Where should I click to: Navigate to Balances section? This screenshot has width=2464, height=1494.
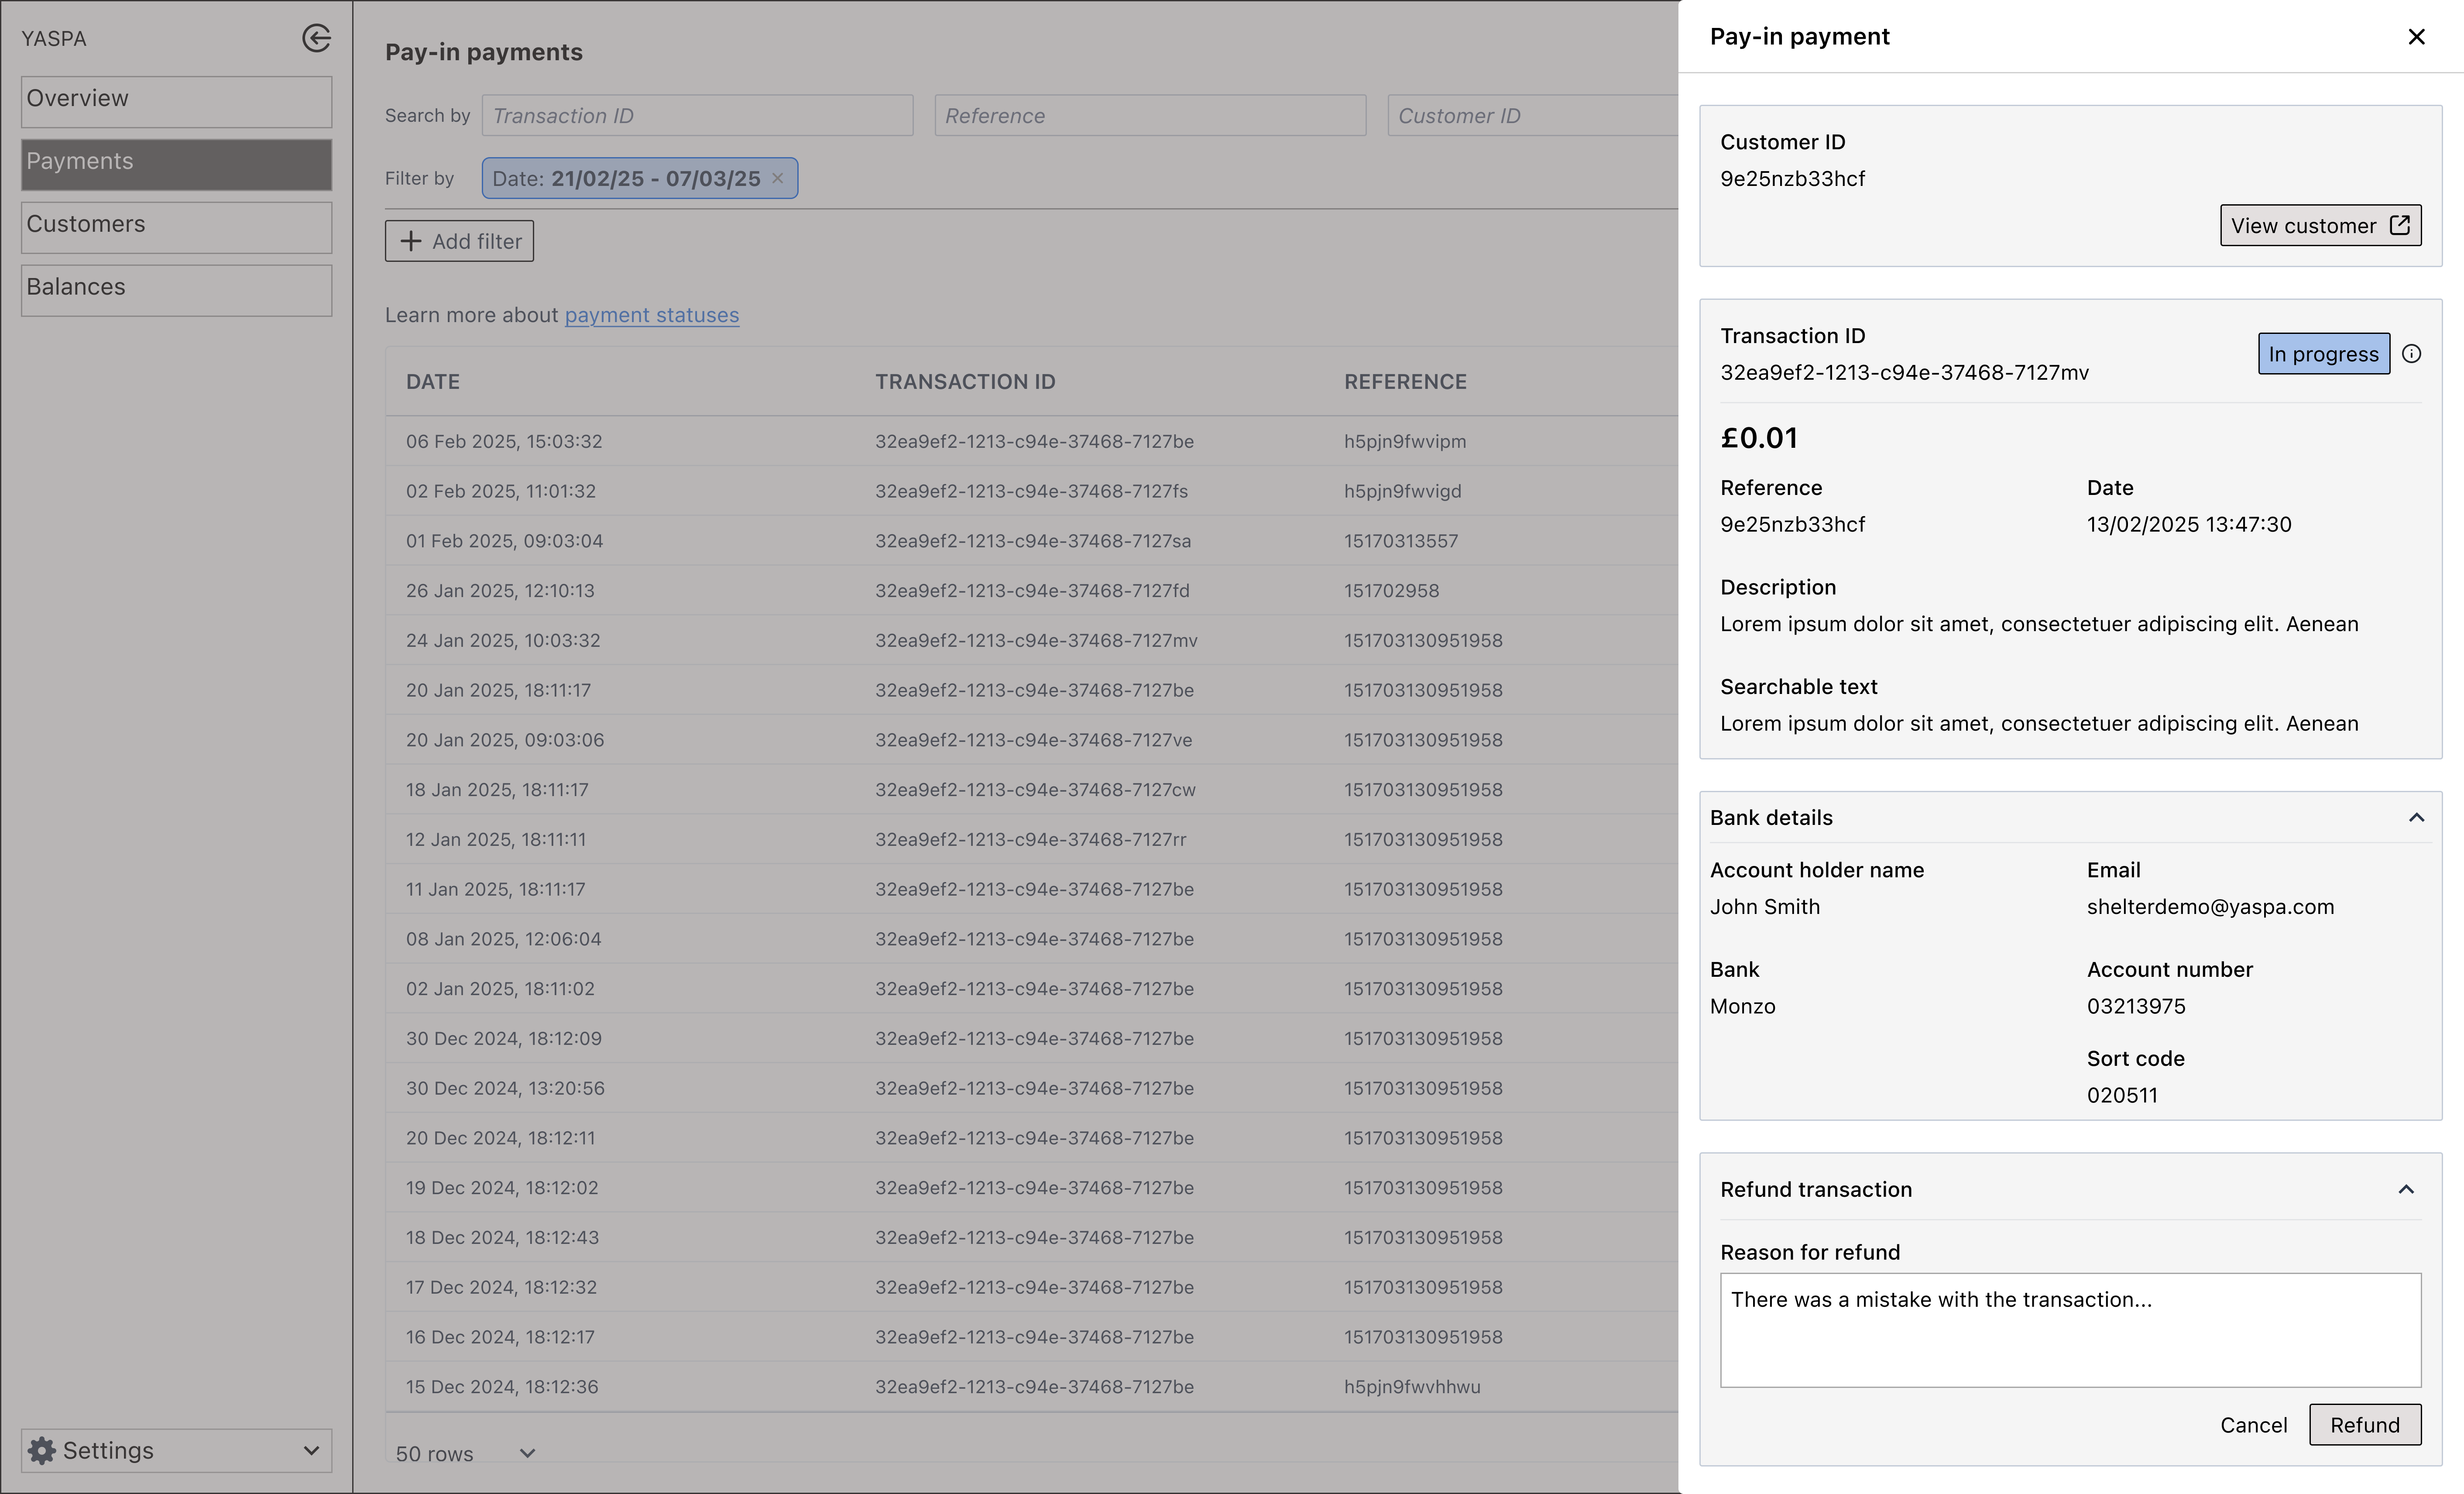click(x=176, y=288)
